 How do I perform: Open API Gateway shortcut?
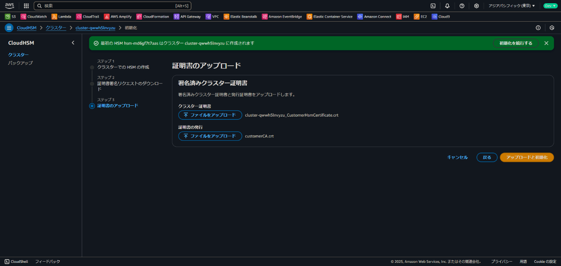pyautogui.click(x=187, y=17)
